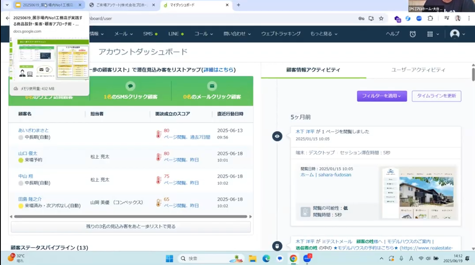Click 残りの3名の見込み客 list button
This screenshot has width=475, height=265.
[x=131, y=226]
